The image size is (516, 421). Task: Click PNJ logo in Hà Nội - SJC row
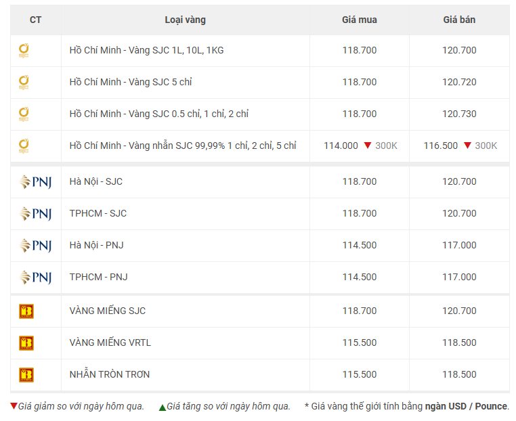35,182
